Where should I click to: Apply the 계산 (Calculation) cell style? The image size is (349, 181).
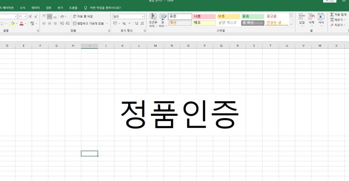click(180, 23)
